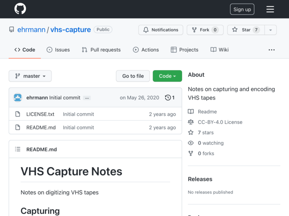
Task: Click the Sign up button
Action: point(242,9)
